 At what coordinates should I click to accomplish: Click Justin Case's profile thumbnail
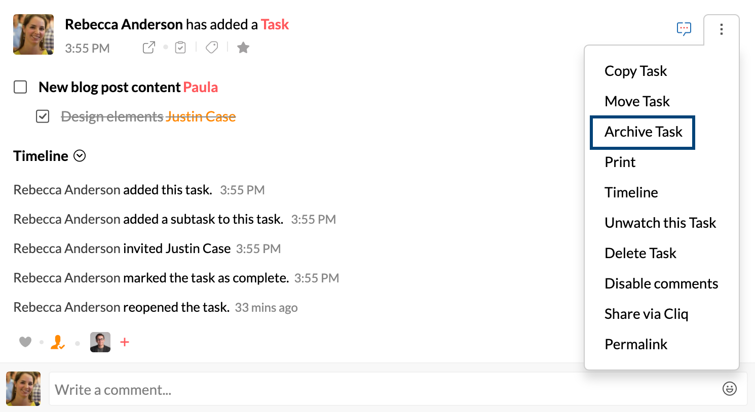[x=100, y=342]
